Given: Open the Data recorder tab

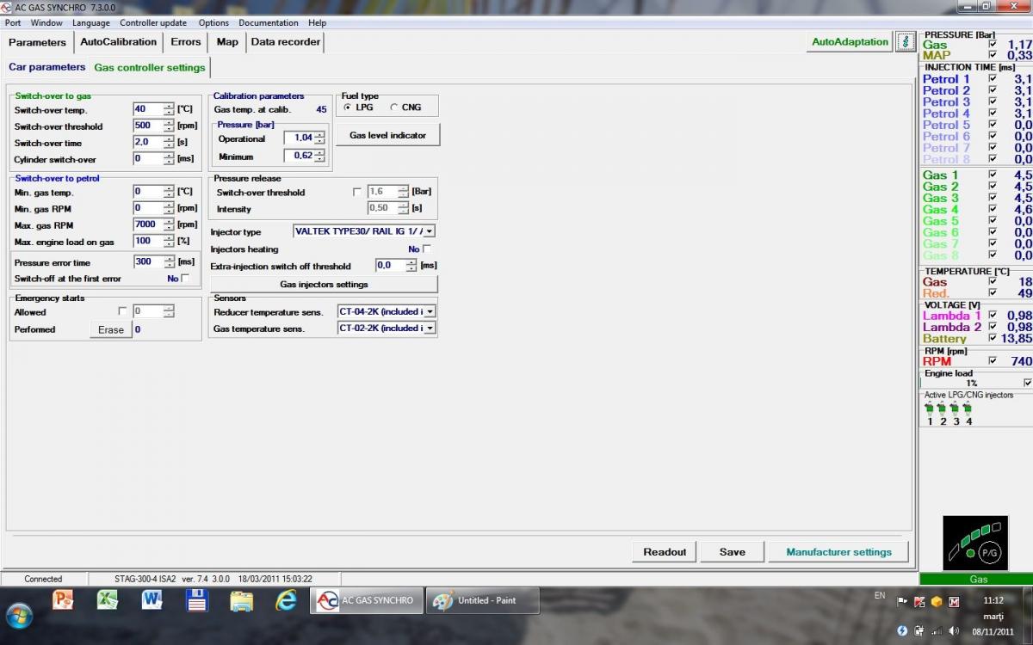Looking at the screenshot, I should (x=286, y=41).
